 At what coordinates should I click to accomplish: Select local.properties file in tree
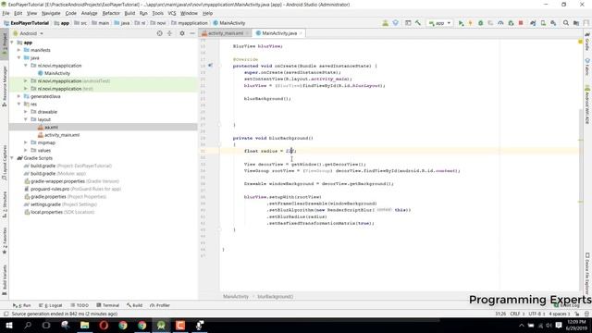pos(62,212)
